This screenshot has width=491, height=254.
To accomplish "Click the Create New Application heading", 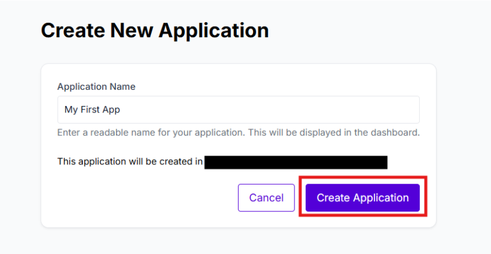I will tap(155, 30).
